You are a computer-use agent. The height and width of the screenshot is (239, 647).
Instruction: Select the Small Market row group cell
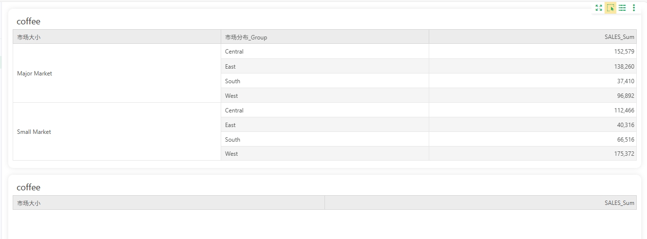tap(34, 132)
